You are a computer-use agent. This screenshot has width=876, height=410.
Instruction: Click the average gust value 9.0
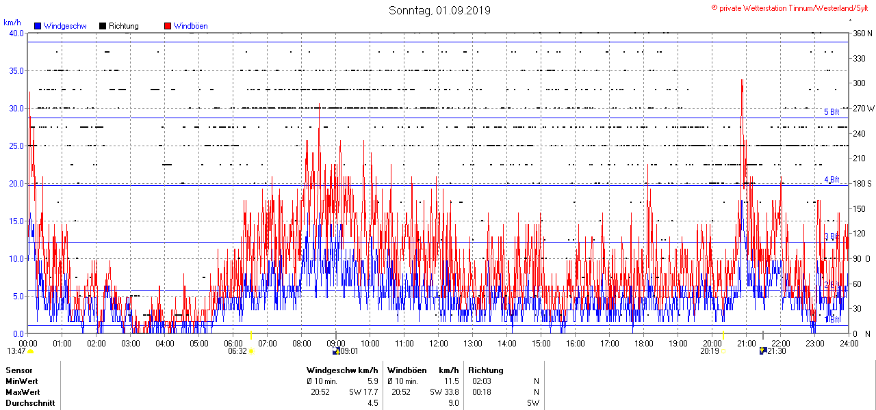tap(453, 403)
